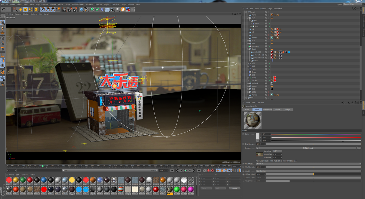Click the Undo arrow icon
This screenshot has height=199, width=365.
tap(4, 9)
